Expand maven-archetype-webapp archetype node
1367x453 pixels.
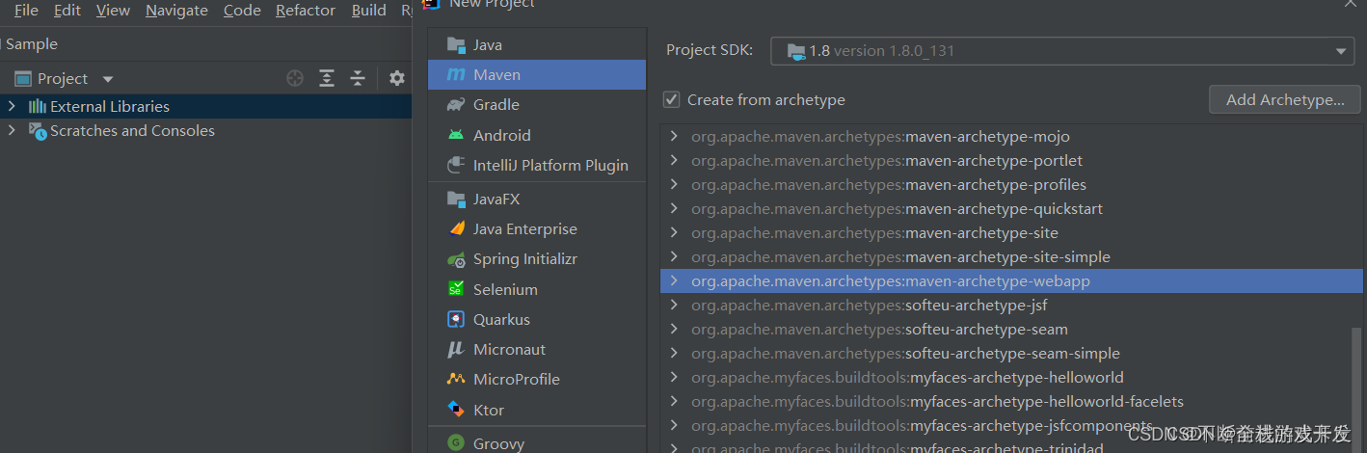pyautogui.click(x=674, y=280)
